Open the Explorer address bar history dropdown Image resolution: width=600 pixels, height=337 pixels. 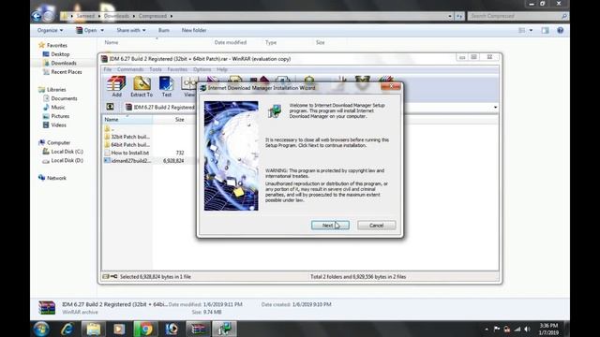coord(450,16)
